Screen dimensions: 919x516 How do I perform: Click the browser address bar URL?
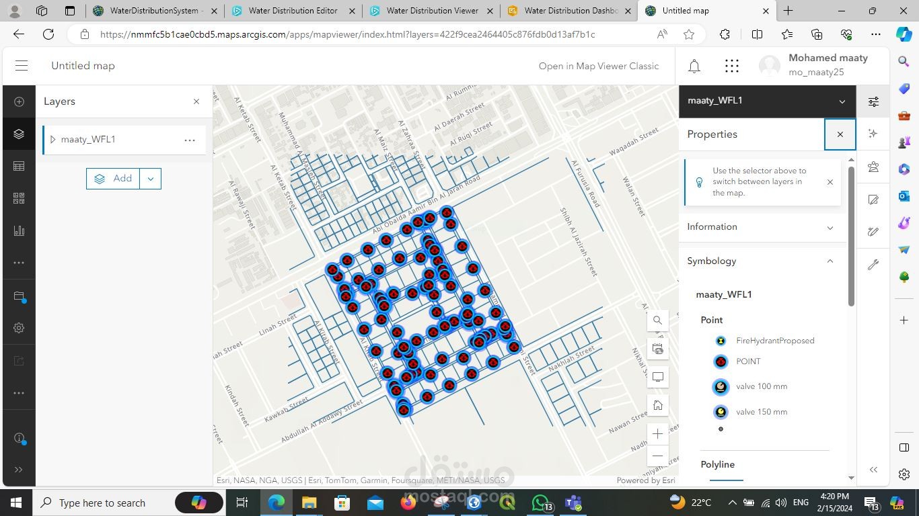(x=347, y=34)
